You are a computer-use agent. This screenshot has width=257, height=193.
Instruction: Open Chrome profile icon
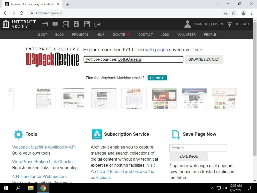point(243,13)
